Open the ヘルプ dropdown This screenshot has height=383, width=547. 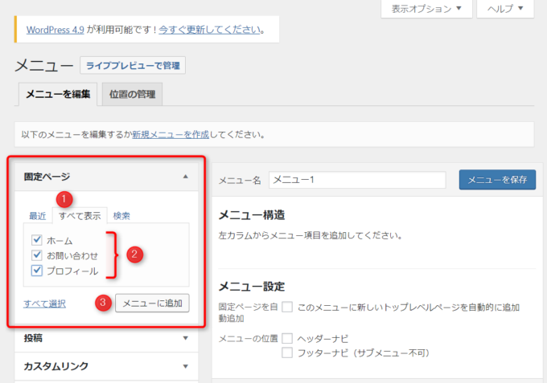coord(505,9)
